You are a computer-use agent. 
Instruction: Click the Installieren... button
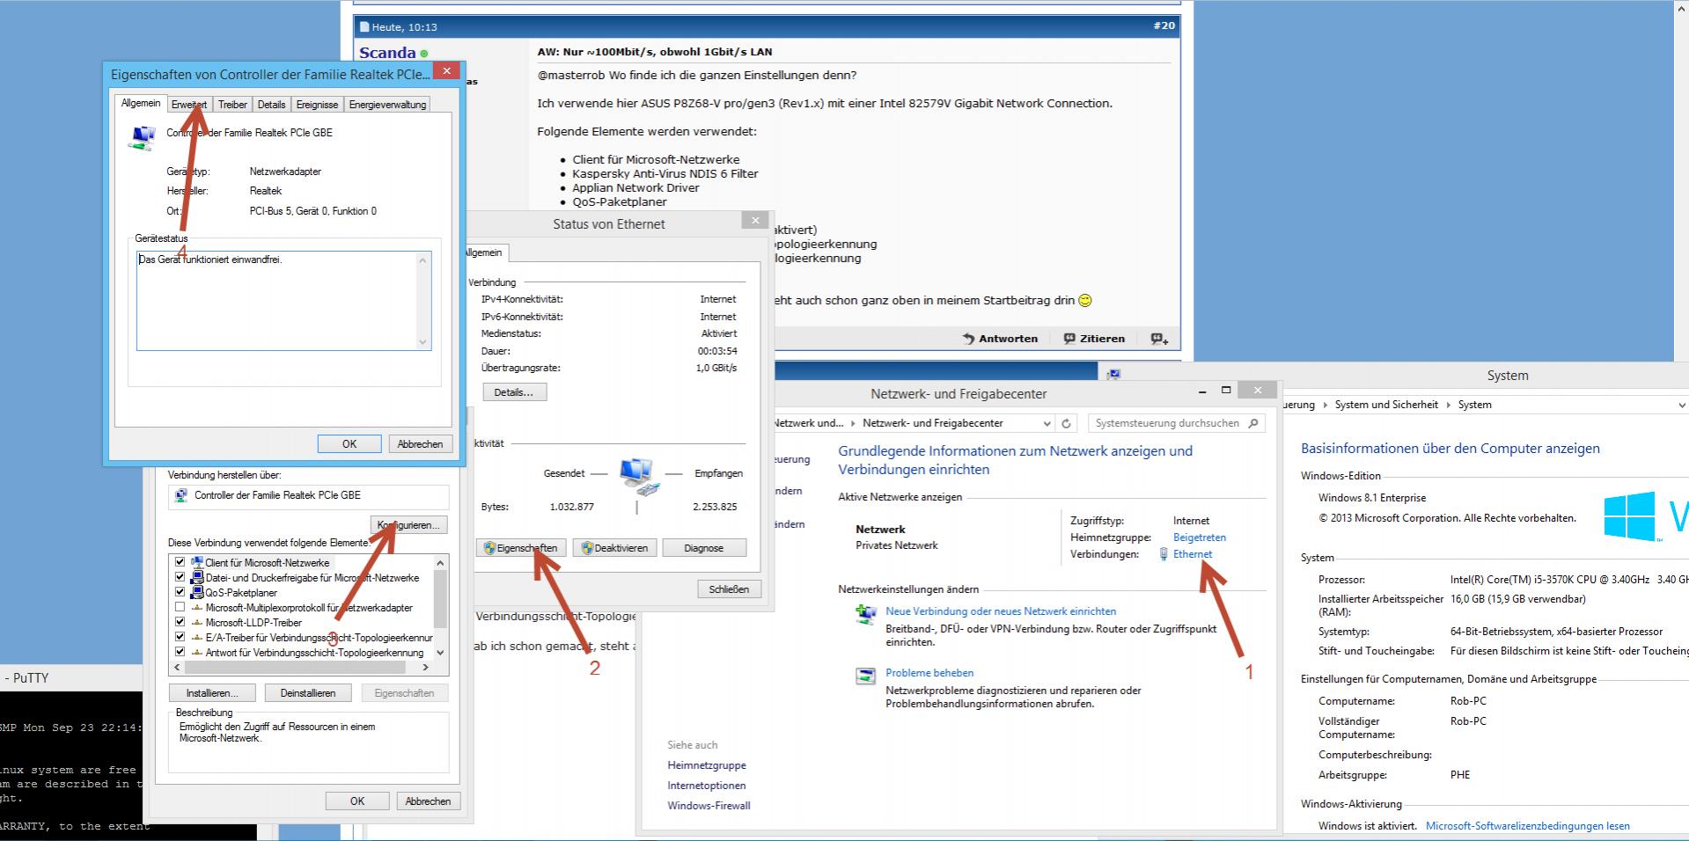(212, 693)
